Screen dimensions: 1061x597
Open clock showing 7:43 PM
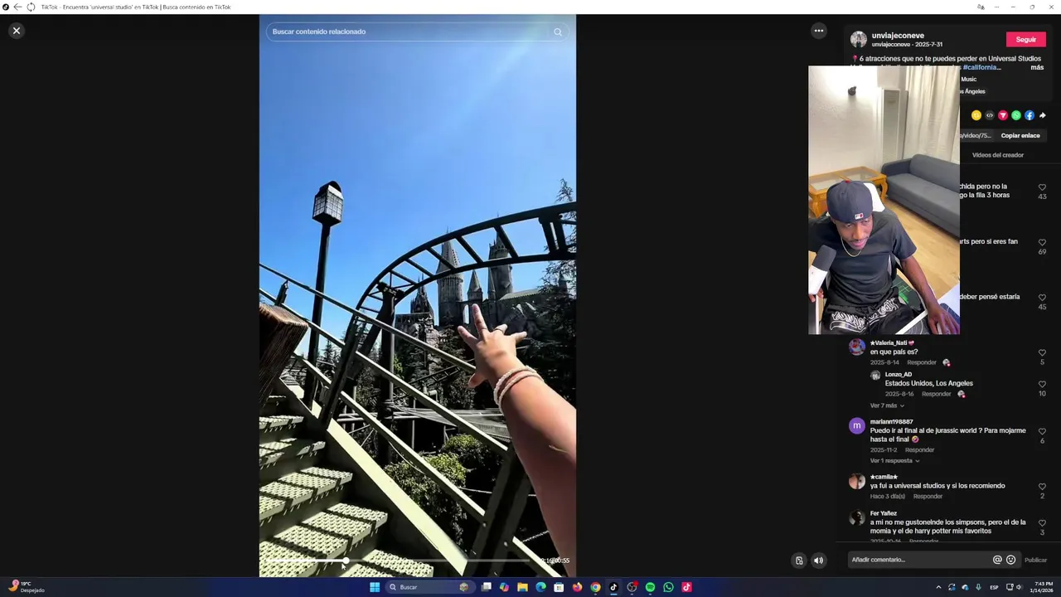(1043, 587)
